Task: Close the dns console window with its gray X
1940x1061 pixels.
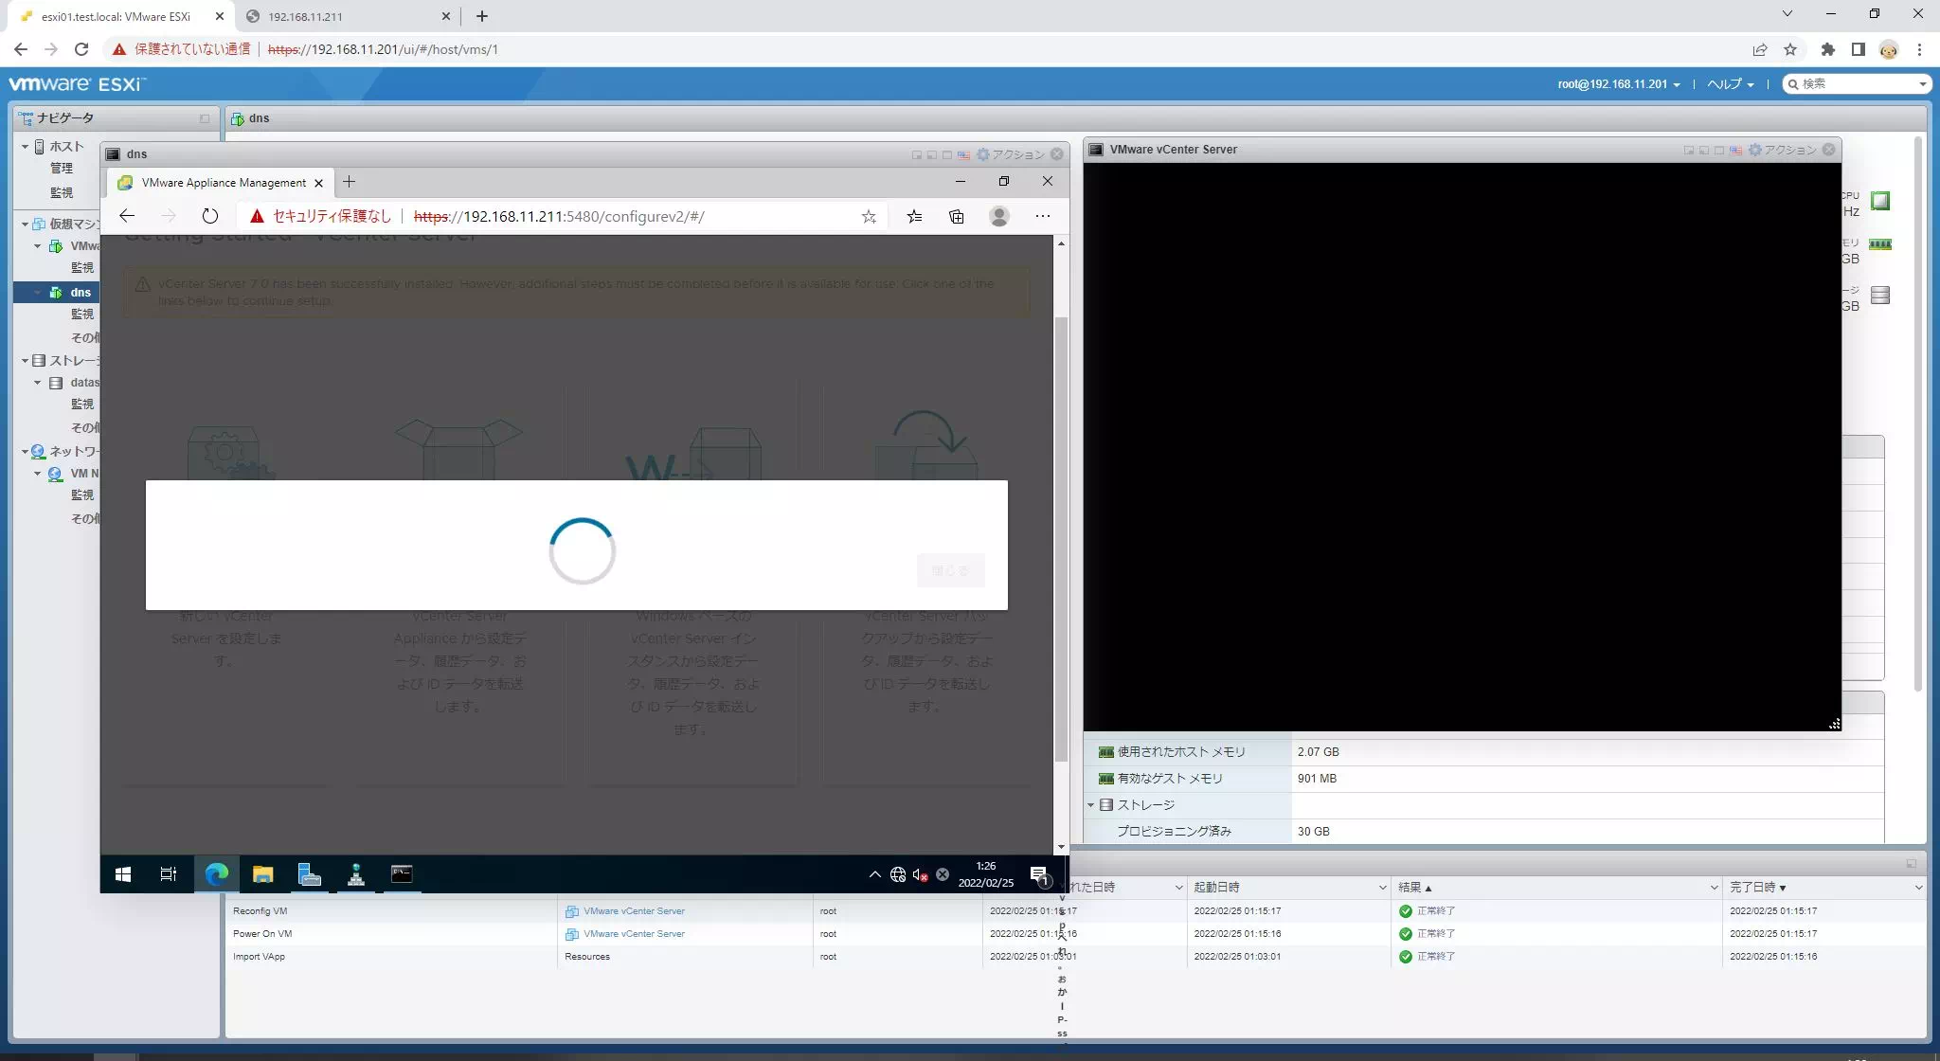Action: 1057,154
